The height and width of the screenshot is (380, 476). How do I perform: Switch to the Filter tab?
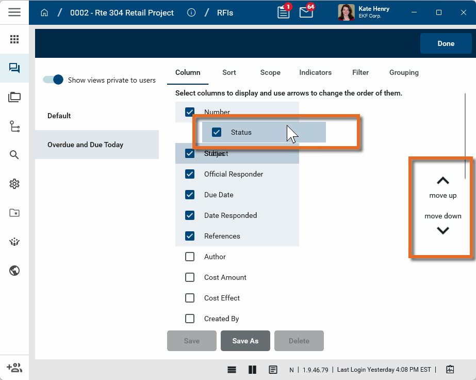(360, 72)
